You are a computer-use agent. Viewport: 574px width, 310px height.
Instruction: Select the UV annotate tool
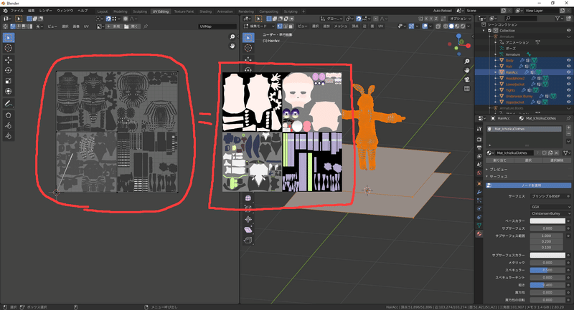click(x=8, y=104)
